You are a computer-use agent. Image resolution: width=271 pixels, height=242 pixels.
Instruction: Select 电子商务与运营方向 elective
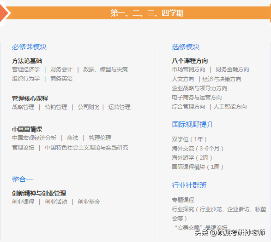click(197, 98)
